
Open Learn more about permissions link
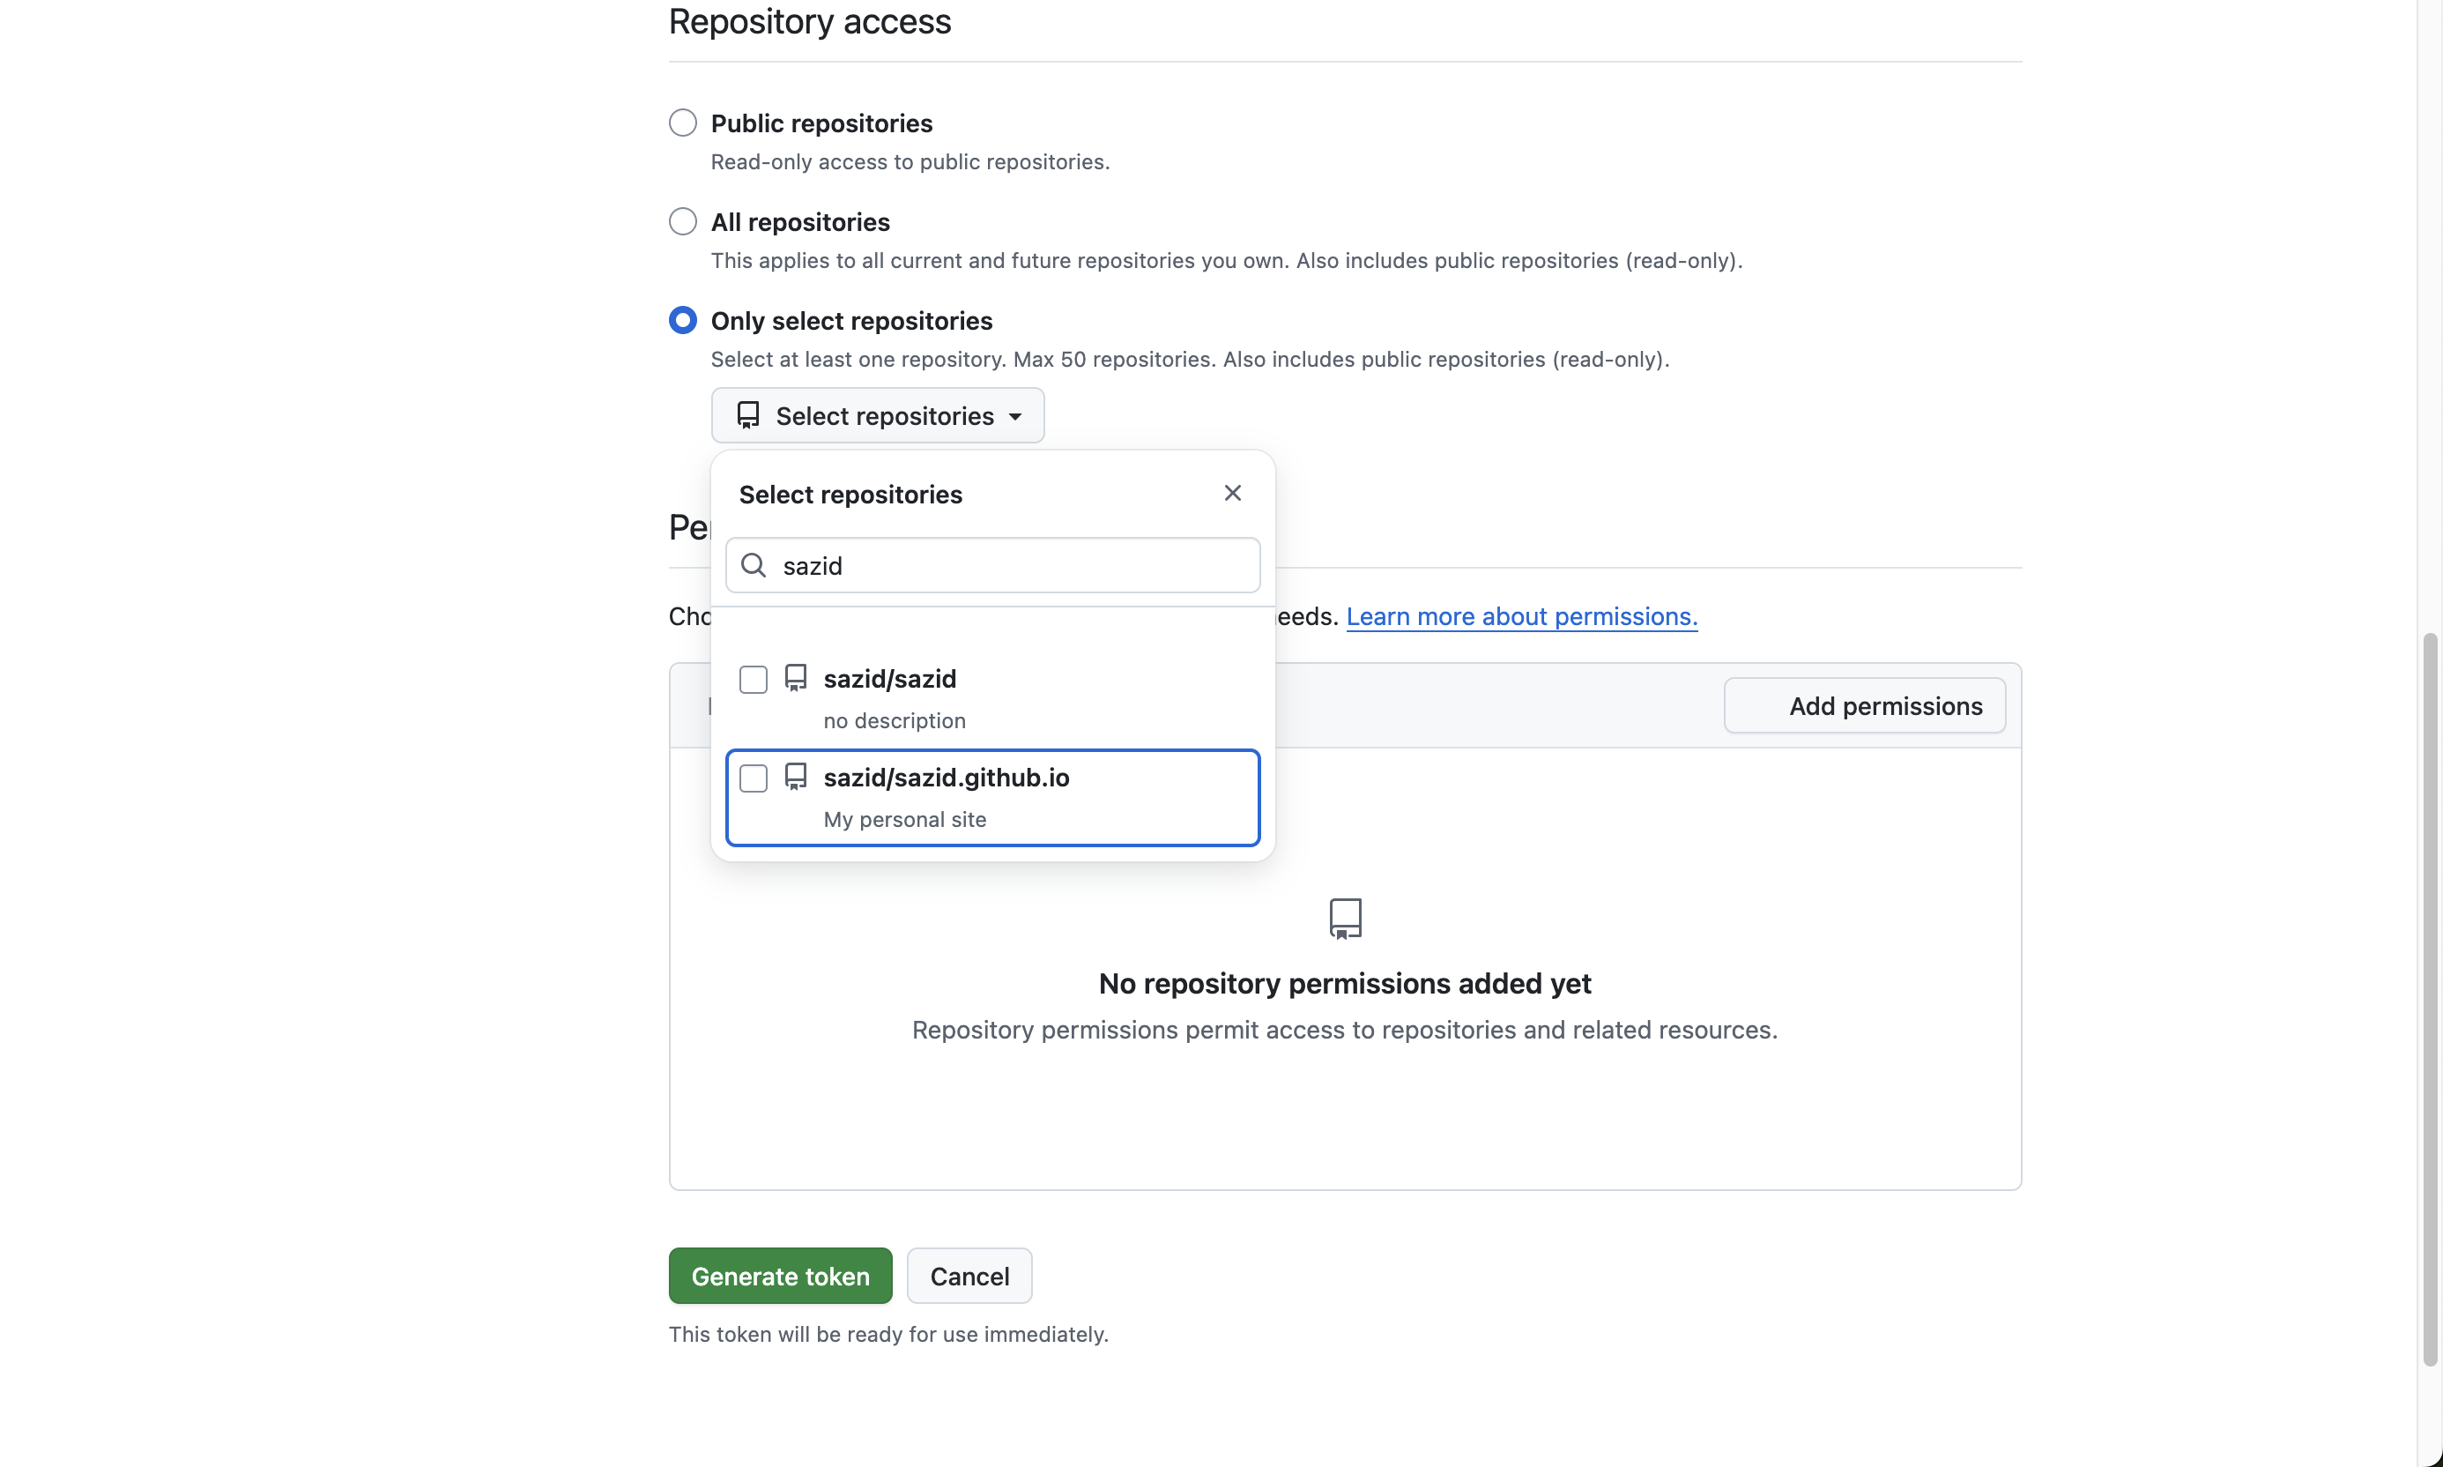click(1522, 617)
